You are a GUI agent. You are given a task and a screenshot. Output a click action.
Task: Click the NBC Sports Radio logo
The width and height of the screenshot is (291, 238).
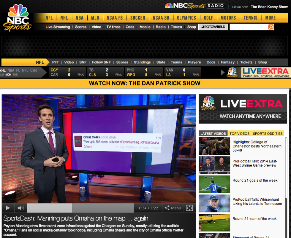click(x=194, y=6)
